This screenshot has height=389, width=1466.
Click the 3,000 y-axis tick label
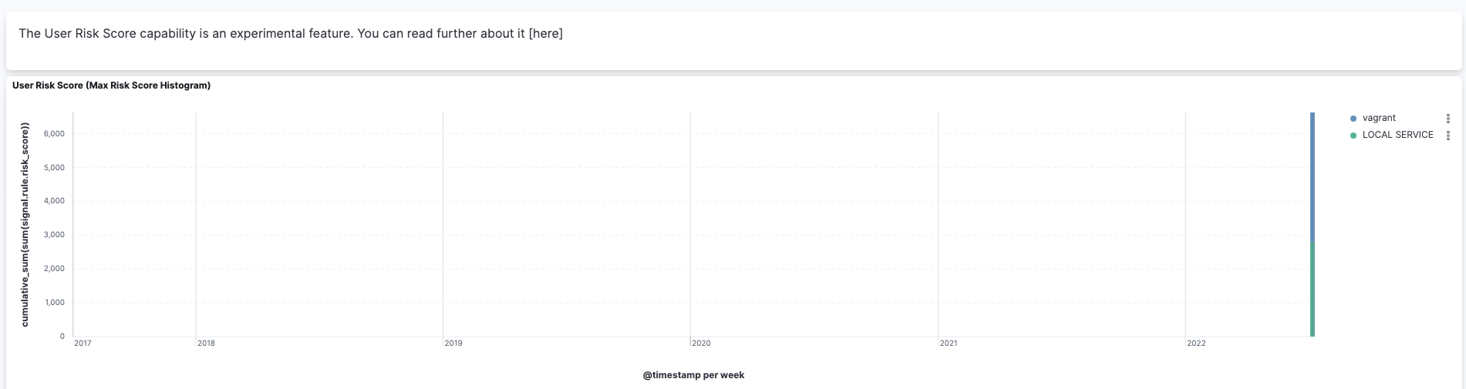point(54,235)
